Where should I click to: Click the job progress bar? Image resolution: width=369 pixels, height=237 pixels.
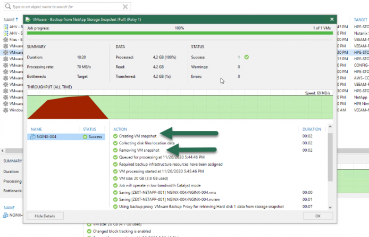click(180, 33)
